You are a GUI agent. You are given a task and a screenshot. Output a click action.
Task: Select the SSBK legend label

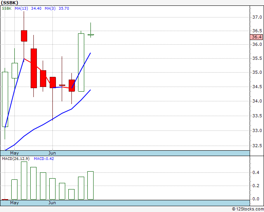coord(7,9)
